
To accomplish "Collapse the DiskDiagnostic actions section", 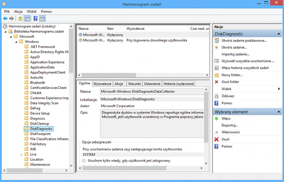I will [279, 34].
